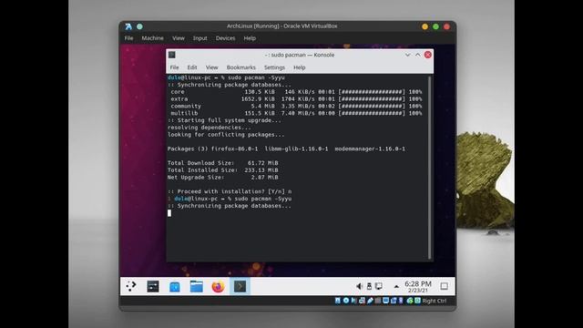Launch Firefox from the taskbar
Screen dimensions: 583x328
(x=219, y=286)
